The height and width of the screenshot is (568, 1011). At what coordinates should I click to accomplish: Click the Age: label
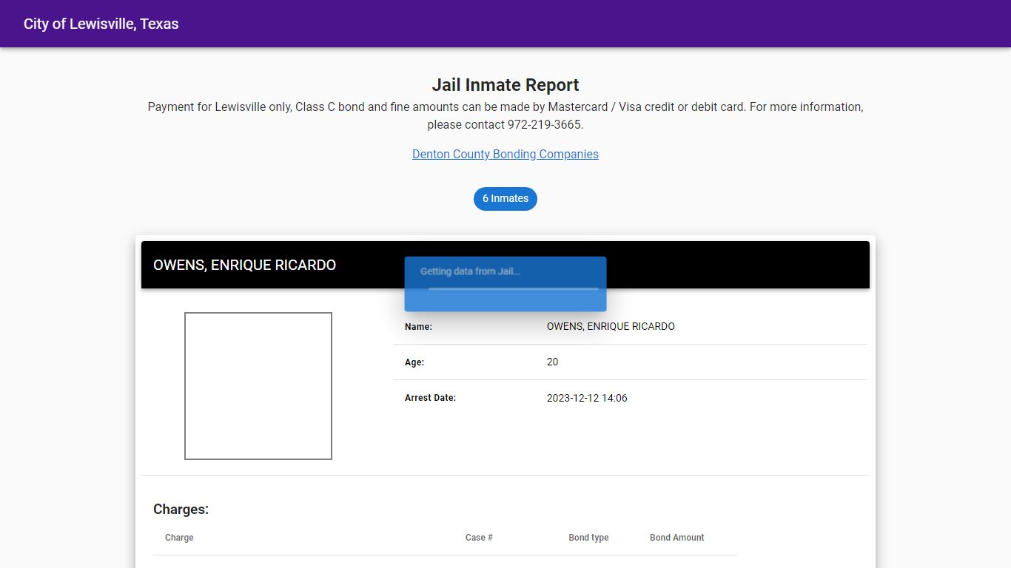414,362
